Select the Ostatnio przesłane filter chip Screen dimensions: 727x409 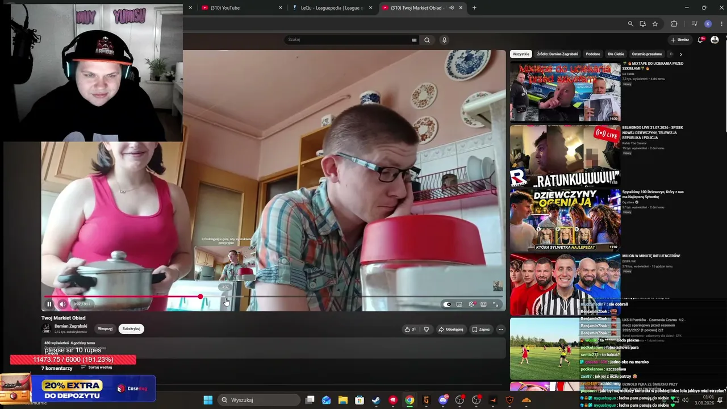[x=646, y=54]
